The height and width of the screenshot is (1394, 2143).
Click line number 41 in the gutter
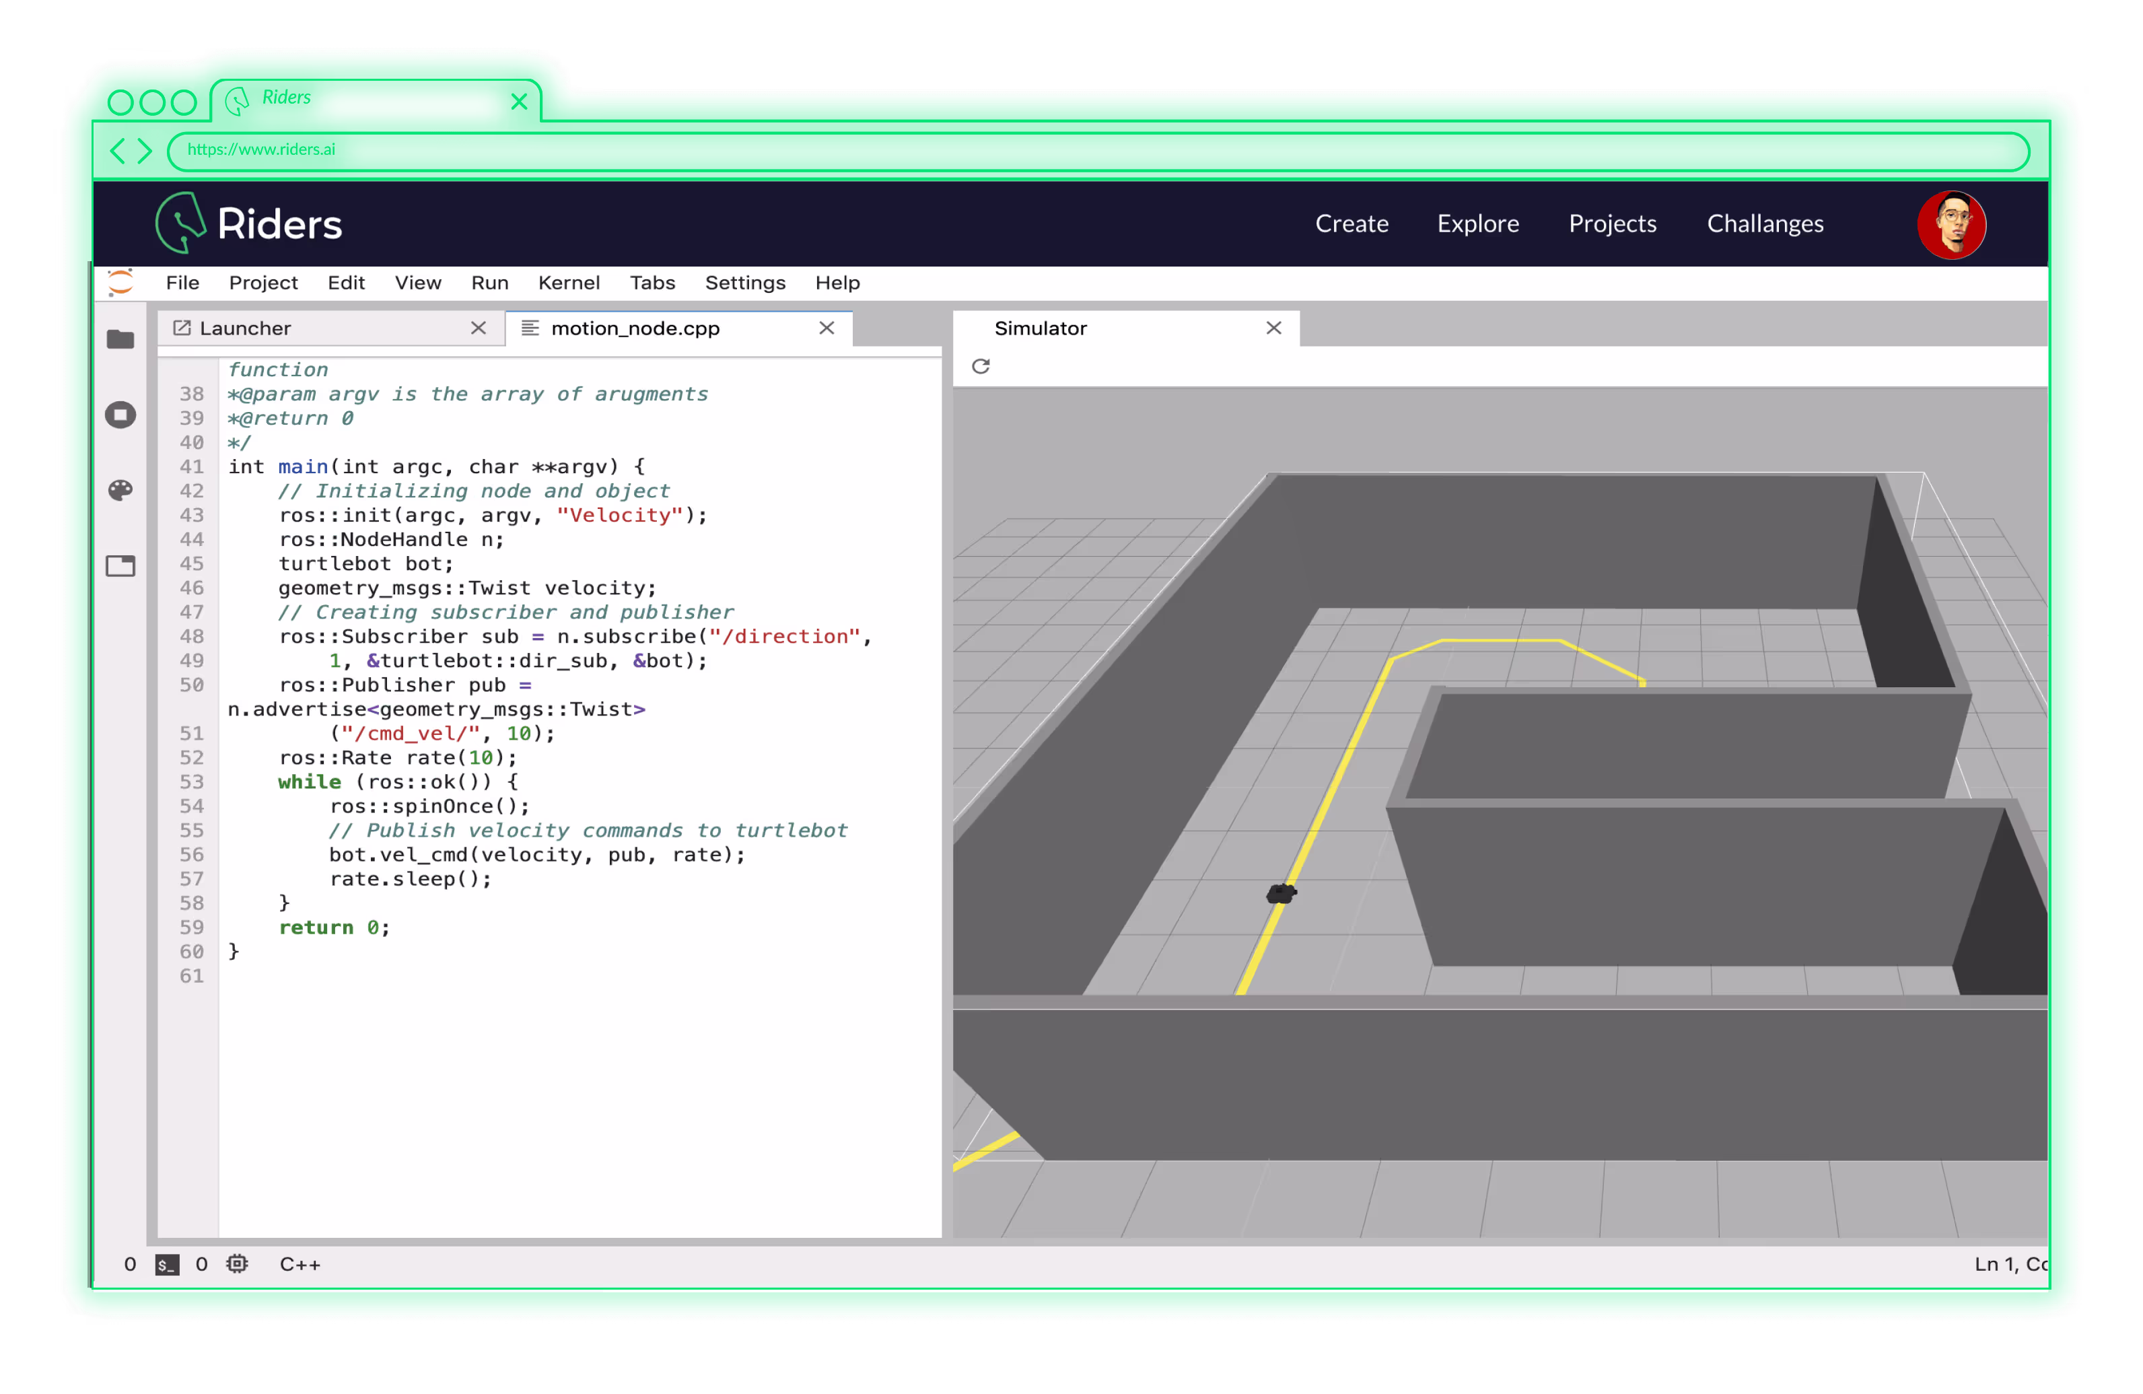tap(191, 466)
